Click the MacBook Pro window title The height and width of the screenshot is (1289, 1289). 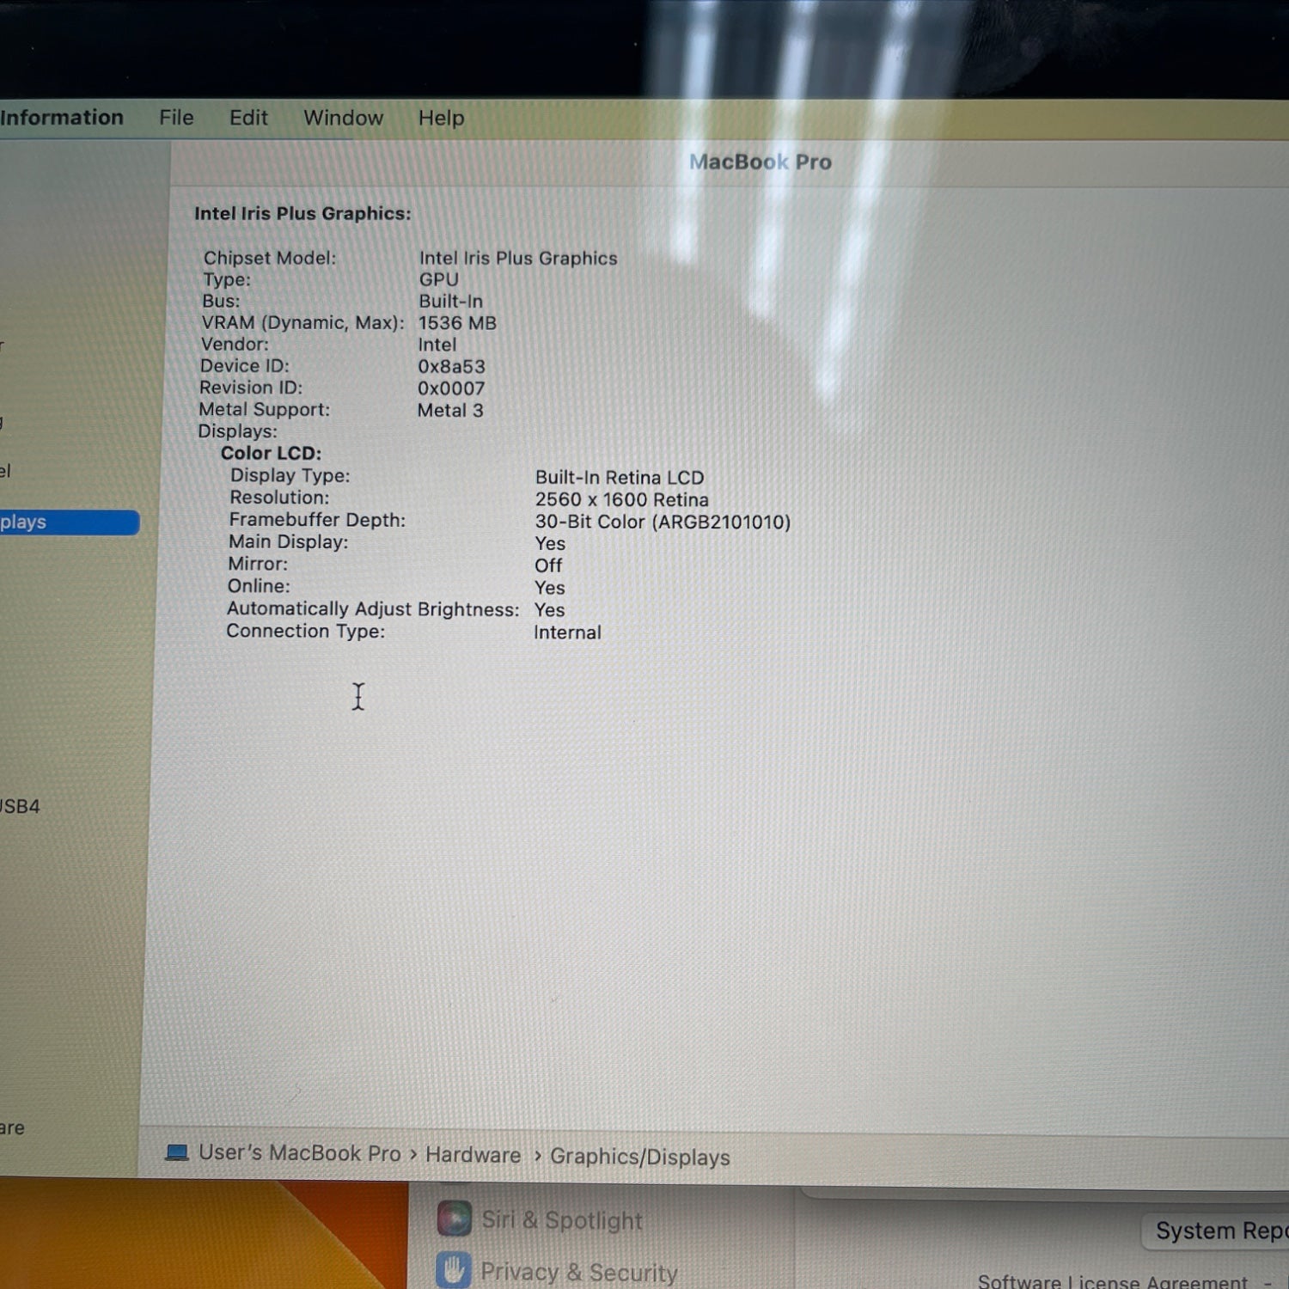pos(760,162)
